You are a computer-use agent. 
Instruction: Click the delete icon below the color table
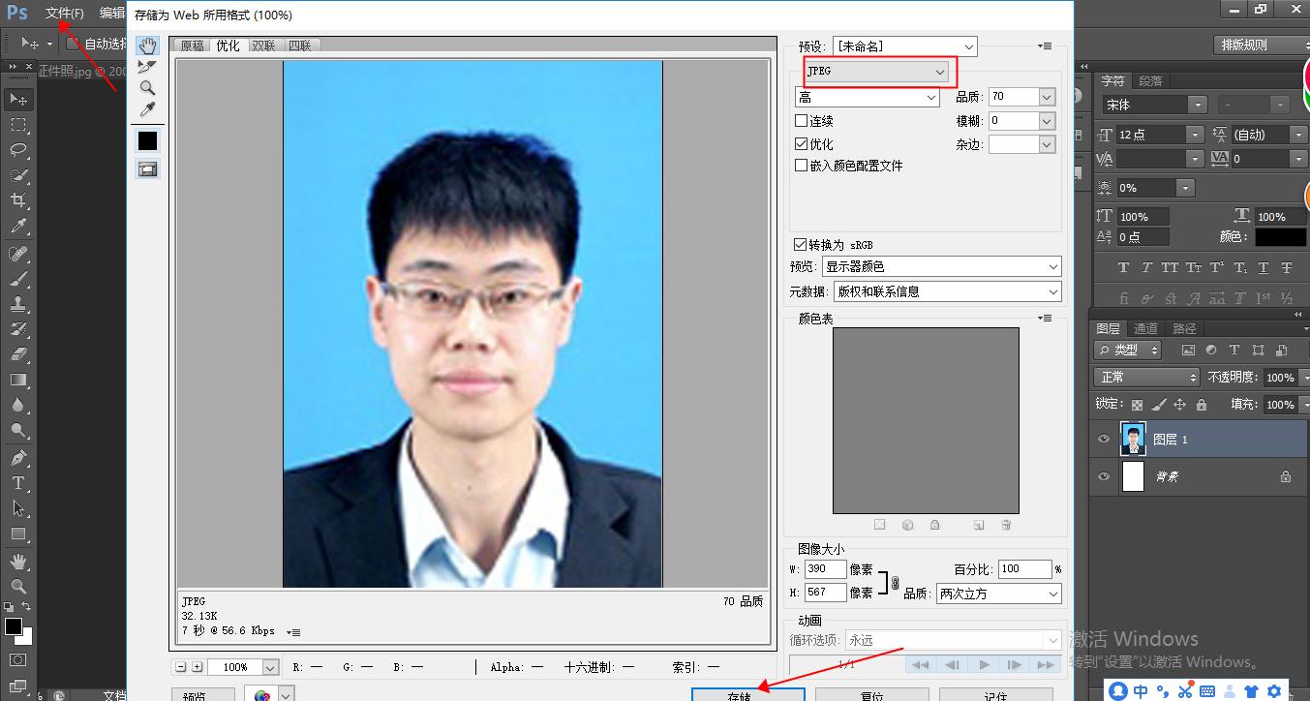pos(1005,524)
